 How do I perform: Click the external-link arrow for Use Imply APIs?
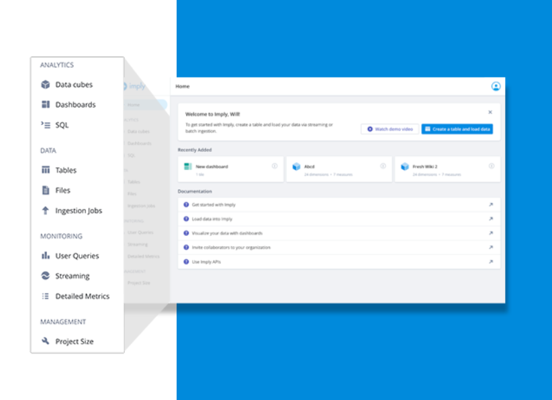pos(491,262)
